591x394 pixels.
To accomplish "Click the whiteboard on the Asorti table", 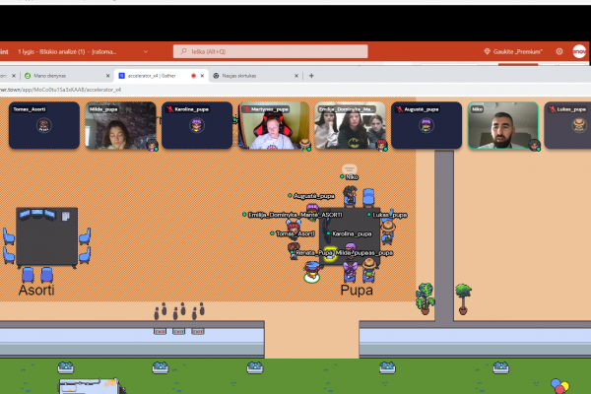I will (x=66, y=216).
